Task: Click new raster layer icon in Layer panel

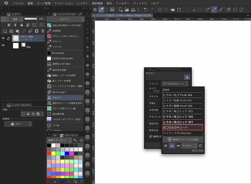Action: coord(5,31)
